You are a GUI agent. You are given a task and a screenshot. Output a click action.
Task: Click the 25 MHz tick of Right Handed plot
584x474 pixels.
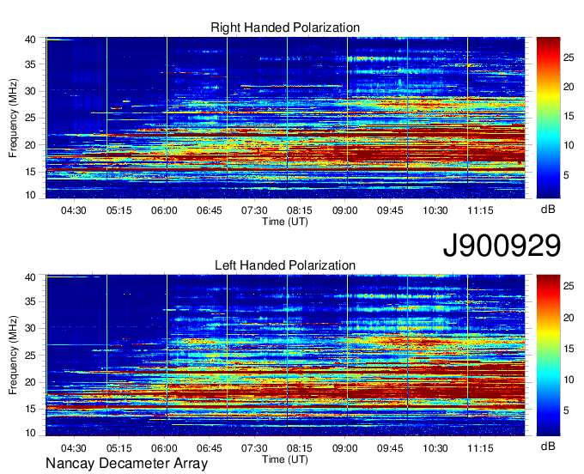tap(30, 118)
